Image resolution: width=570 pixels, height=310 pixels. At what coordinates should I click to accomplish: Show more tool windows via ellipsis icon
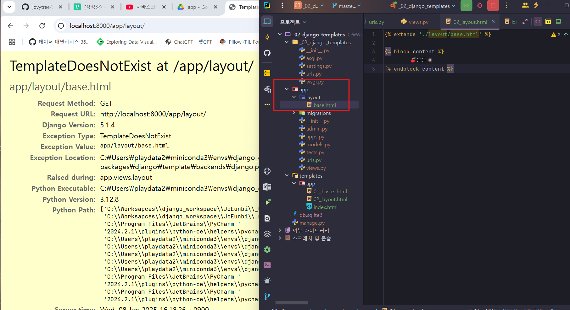(267, 104)
